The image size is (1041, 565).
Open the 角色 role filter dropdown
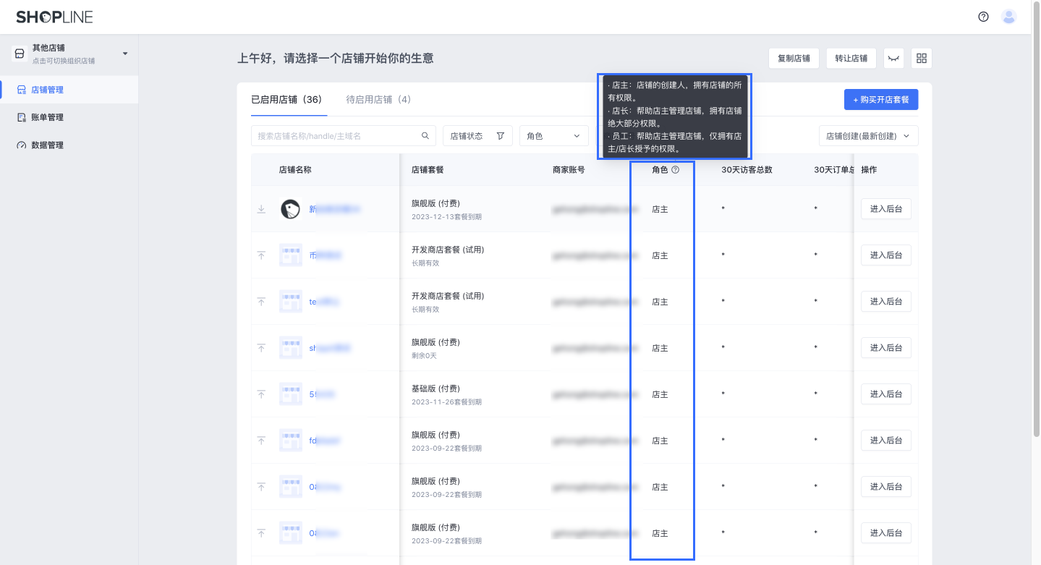554,136
